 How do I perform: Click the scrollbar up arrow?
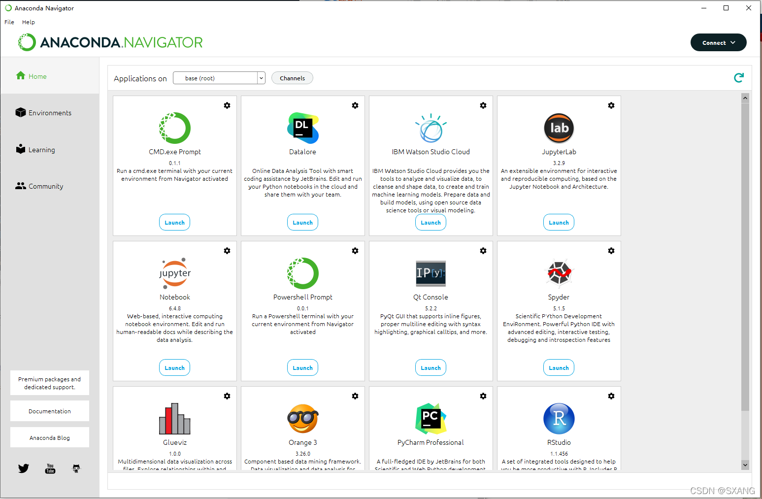(x=745, y=98)
